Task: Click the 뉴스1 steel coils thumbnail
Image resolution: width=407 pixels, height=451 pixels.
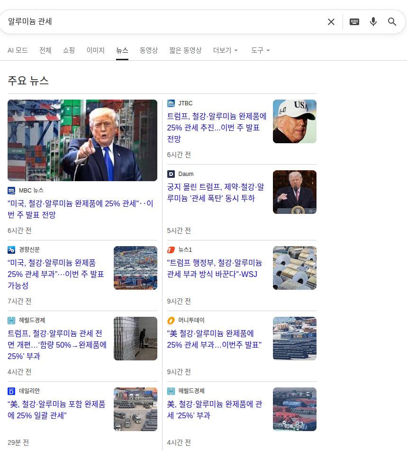Action: point(295,268)
